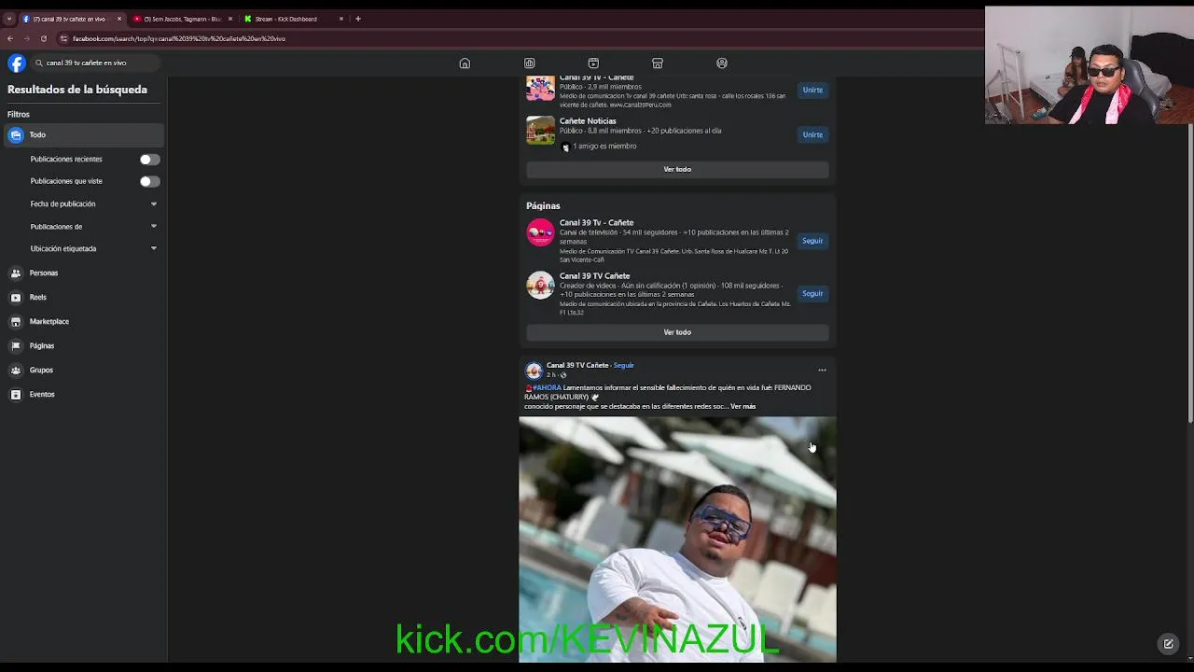
Task: Open Canal 39 Tv - Cañete page avatar
Action: click(x=540, y=232)
